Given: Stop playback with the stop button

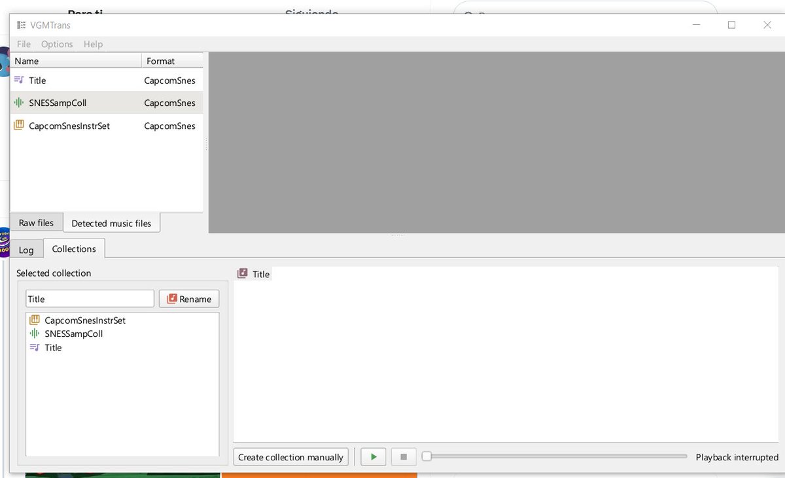Looking at the screenshot, I should pos(404,457).
